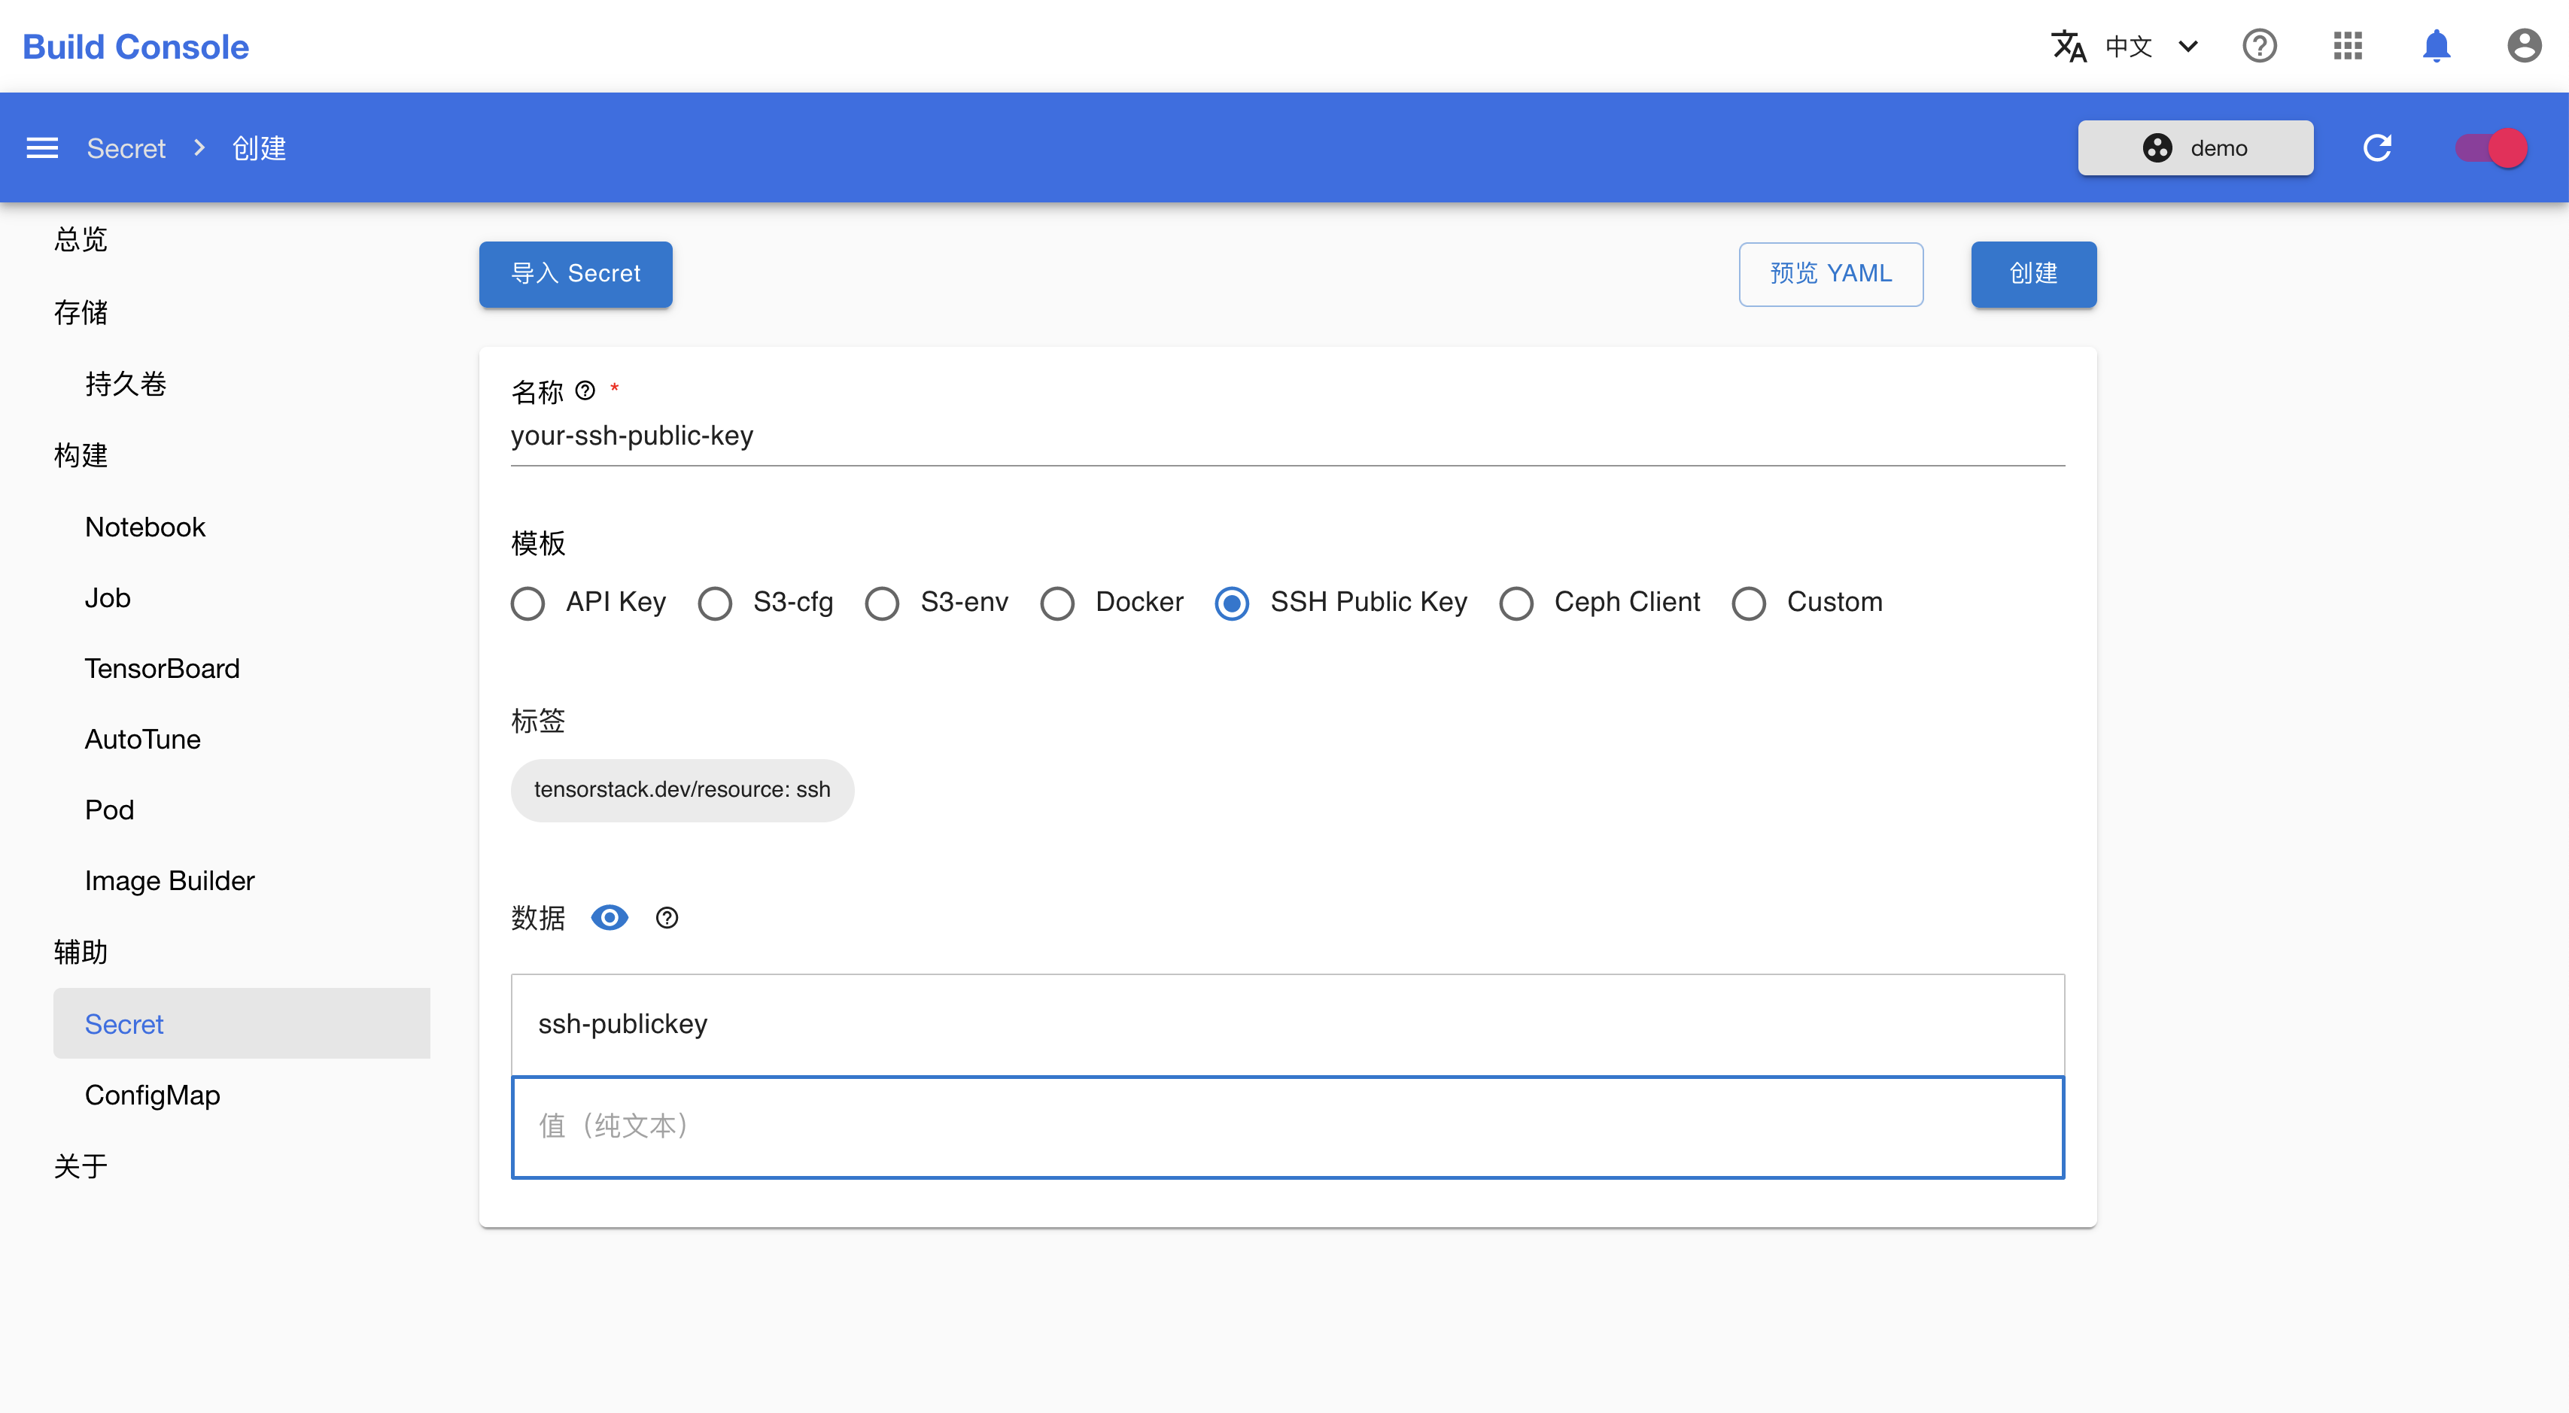
Task: Collapse the 辅助 sidebar section
Action: (81, 951)
